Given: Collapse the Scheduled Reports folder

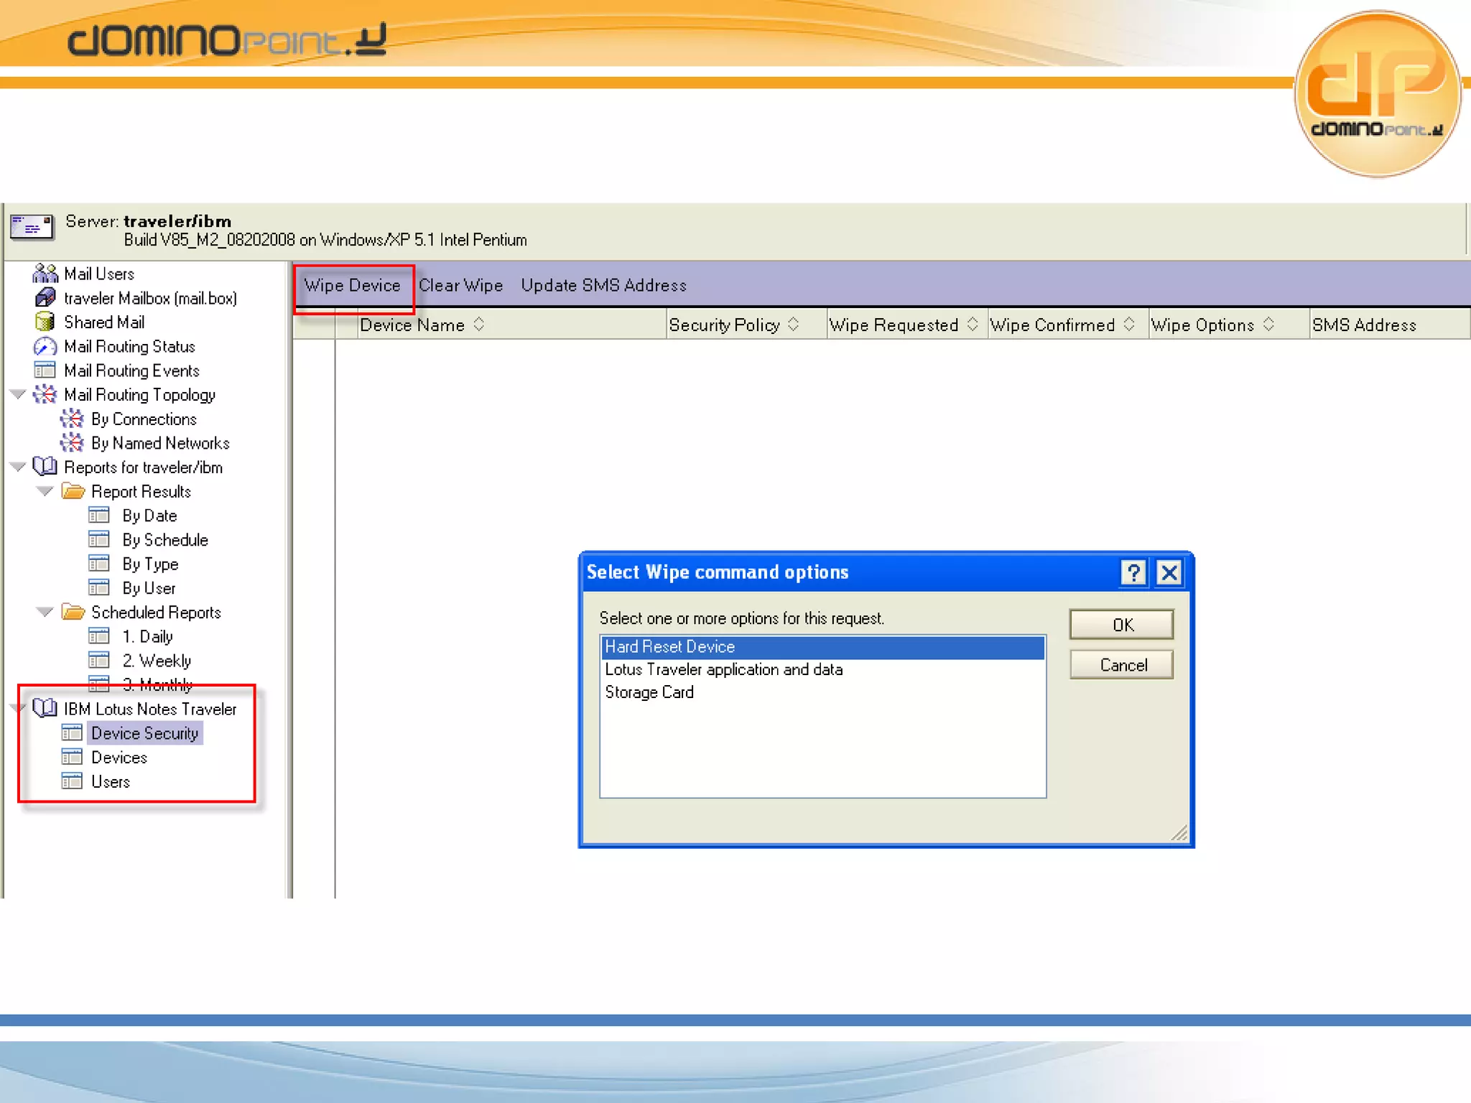Looking at the screenshot, I should click(45, 612).
